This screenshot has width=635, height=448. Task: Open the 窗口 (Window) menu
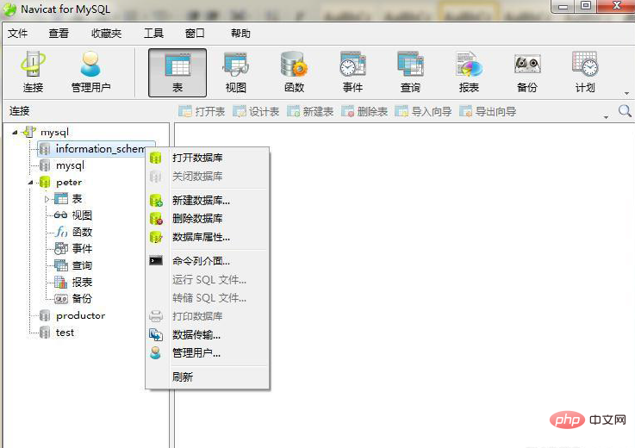pyautogui.click(x=195, y=34)
